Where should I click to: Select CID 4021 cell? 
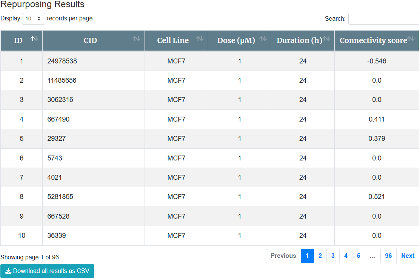click(94, 177)
